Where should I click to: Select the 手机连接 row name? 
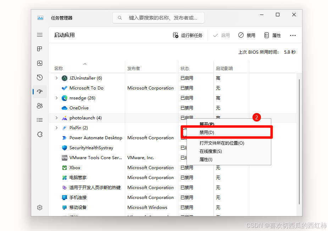coord(78,198)
